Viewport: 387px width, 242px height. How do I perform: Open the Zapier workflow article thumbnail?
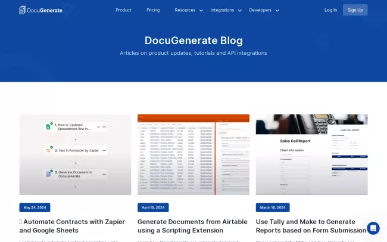(75, 154)
